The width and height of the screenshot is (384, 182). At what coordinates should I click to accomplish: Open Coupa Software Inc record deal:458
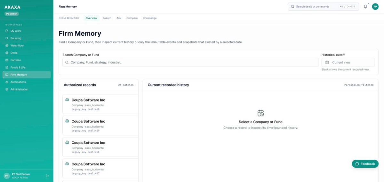pos(100,147)
